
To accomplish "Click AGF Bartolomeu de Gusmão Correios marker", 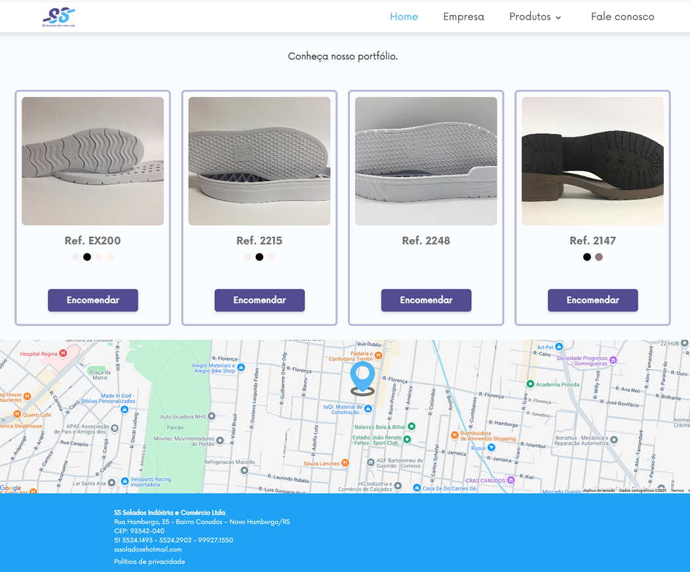I will click(370, 462).
